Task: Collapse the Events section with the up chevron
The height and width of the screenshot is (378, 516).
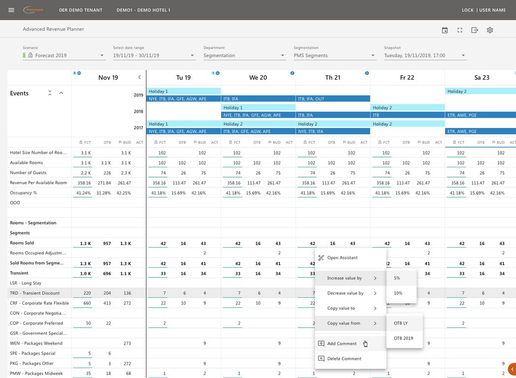Action: [61, 93]
